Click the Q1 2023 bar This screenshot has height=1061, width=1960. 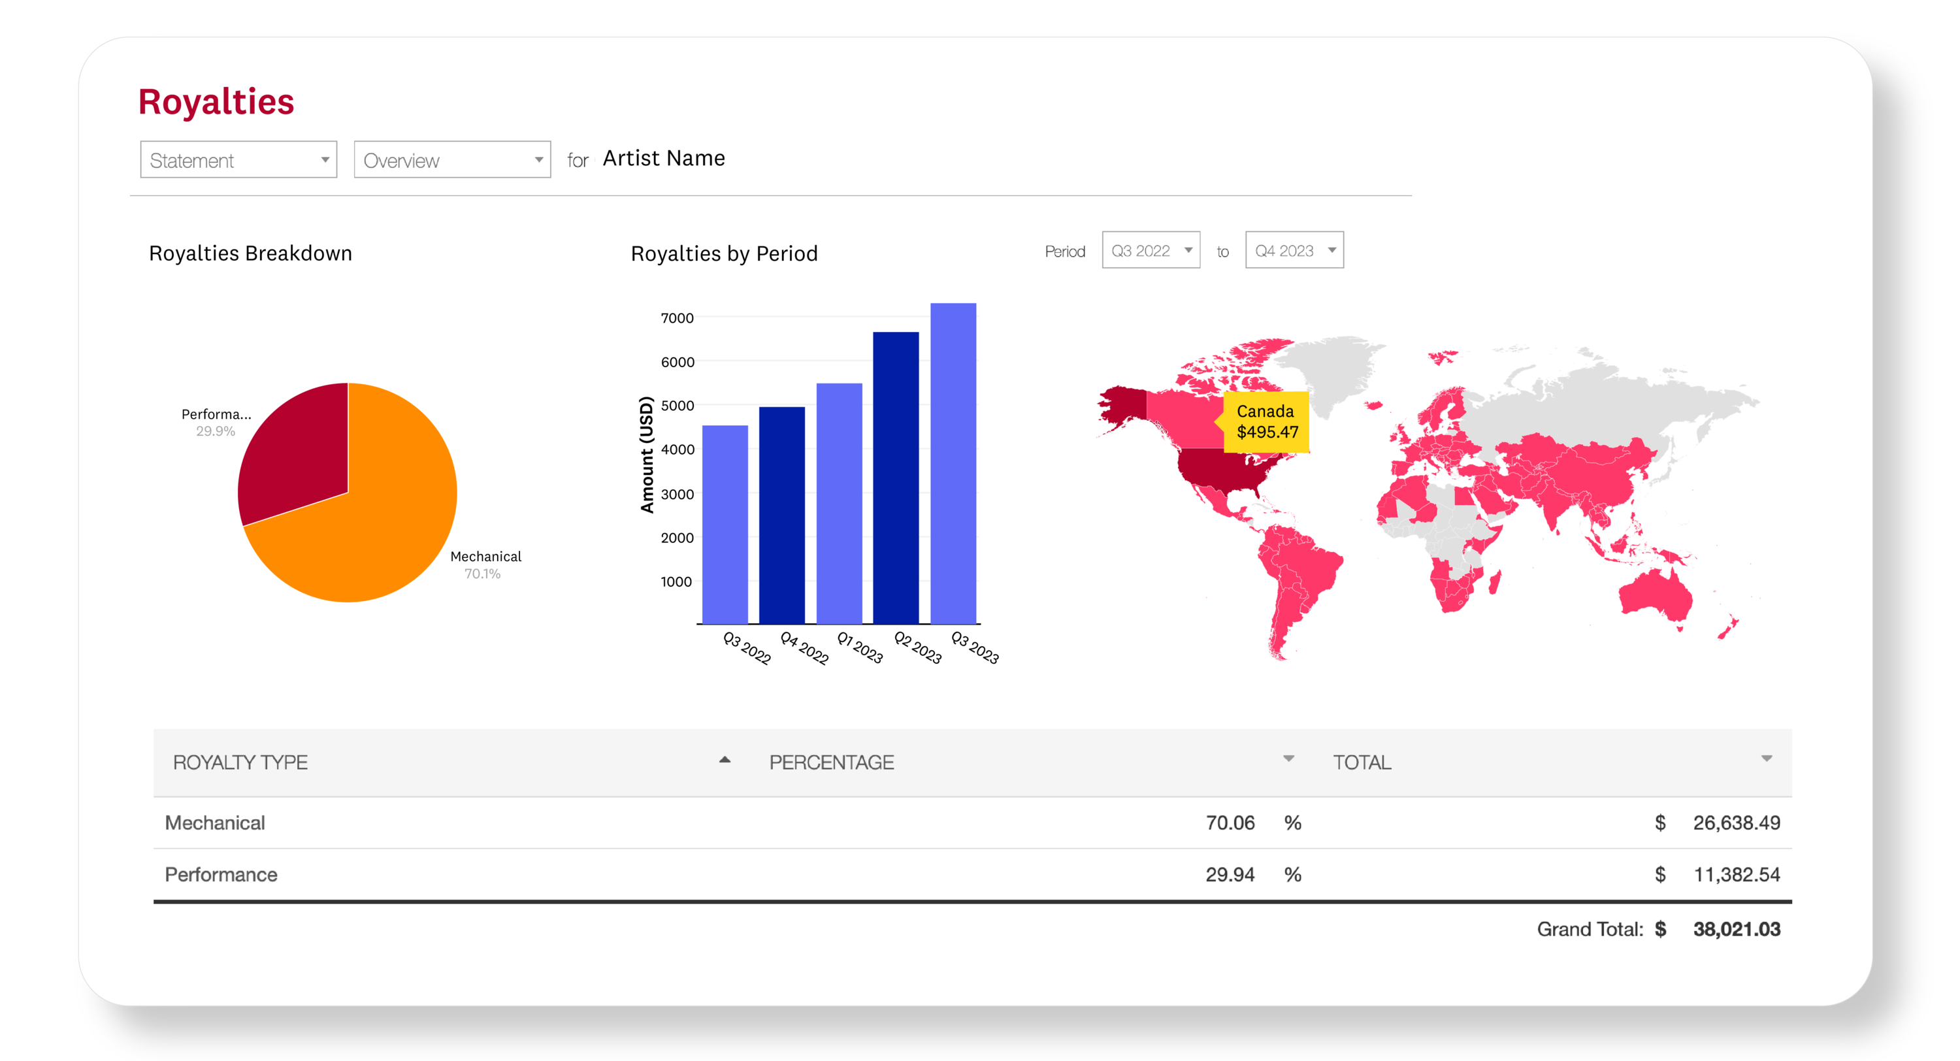pyautogui.click(x=838, y=503)
